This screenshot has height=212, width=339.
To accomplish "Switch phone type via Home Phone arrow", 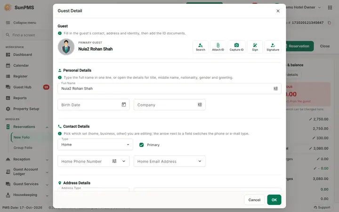I will 124,161.
